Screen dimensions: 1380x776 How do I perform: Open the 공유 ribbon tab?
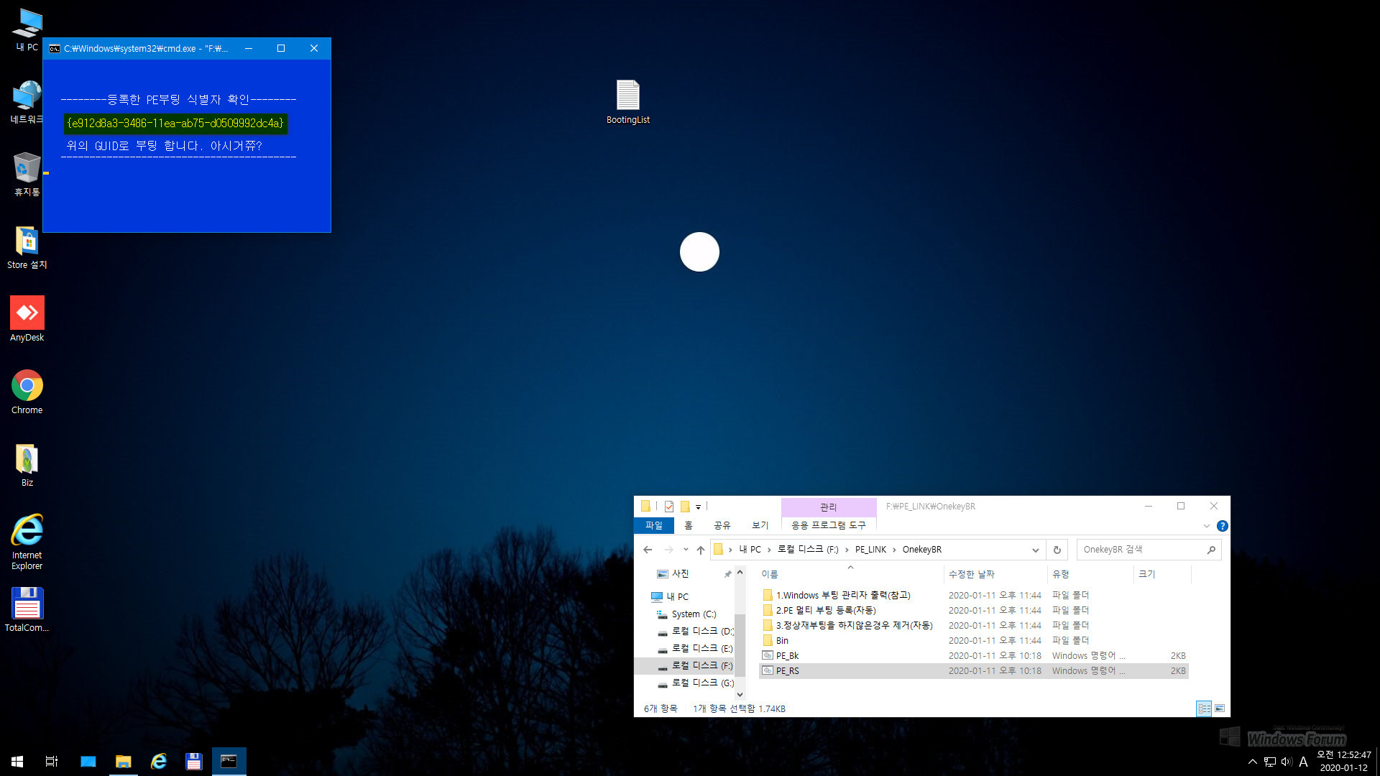(x=722, y=525)
